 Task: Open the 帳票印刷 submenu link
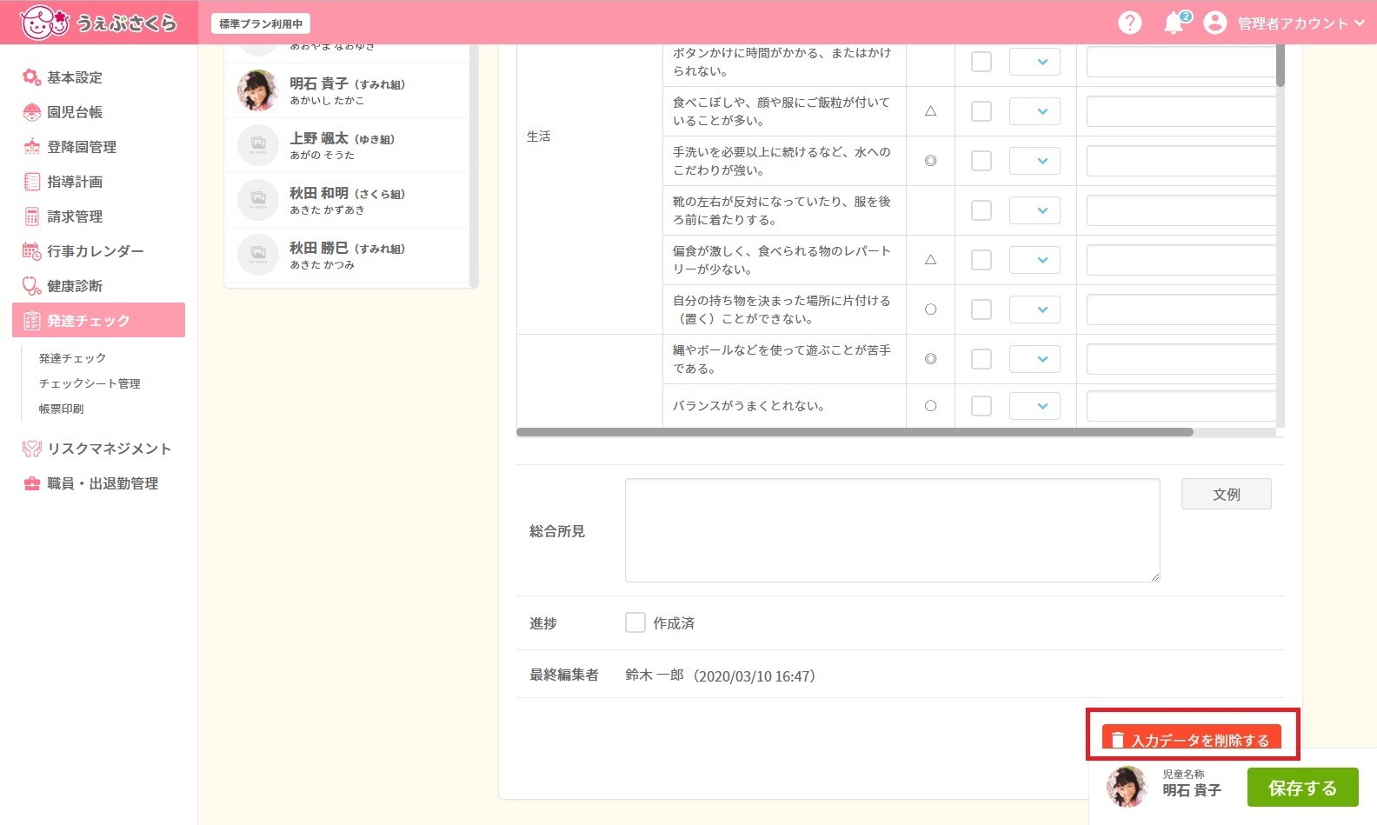61,409
